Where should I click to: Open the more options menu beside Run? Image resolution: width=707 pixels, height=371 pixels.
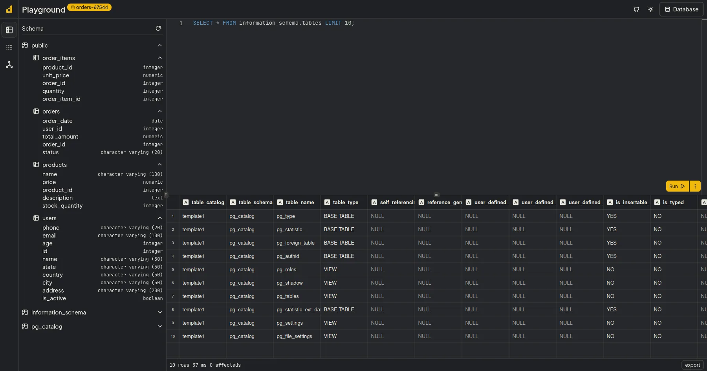point(695,186)
